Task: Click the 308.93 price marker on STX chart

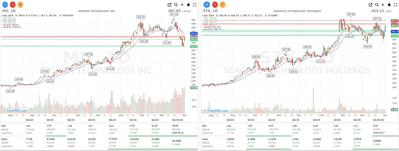Action: pos(307,47)
